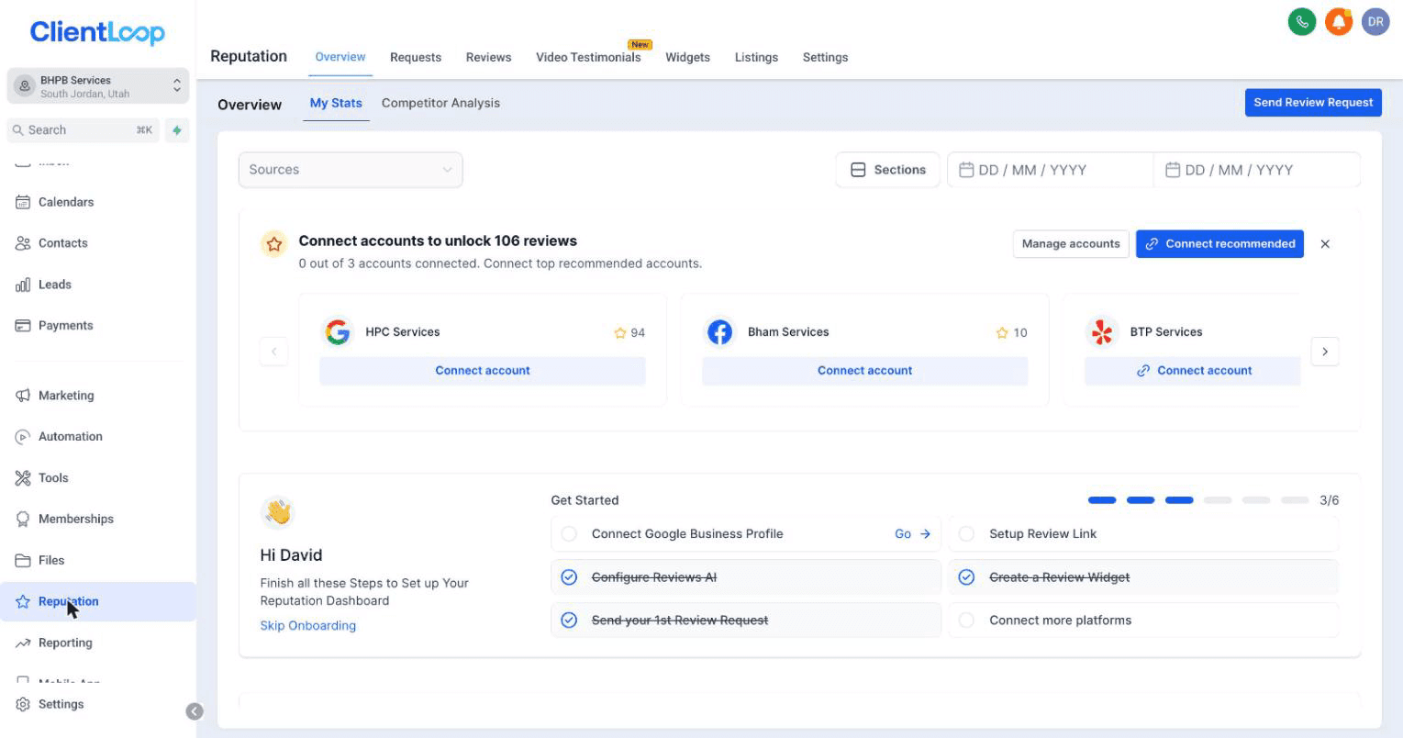Switch to the Reviews tab

click(x=488, y=57)
